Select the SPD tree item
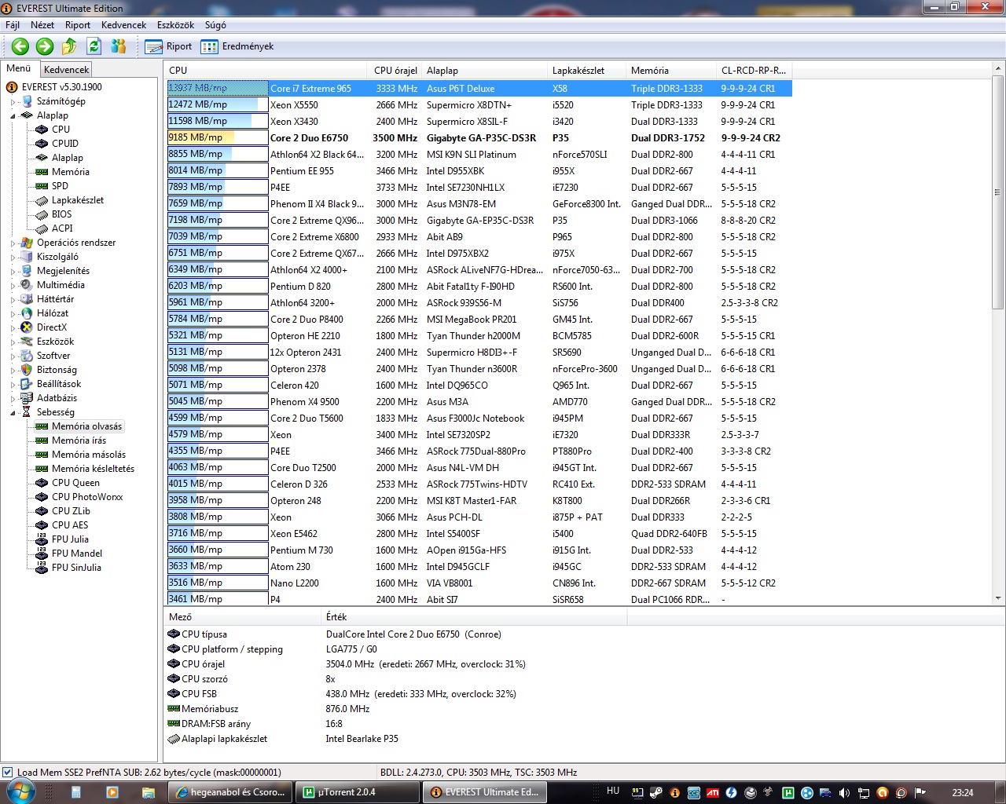The image size is (1006, 804). point(60,186)
